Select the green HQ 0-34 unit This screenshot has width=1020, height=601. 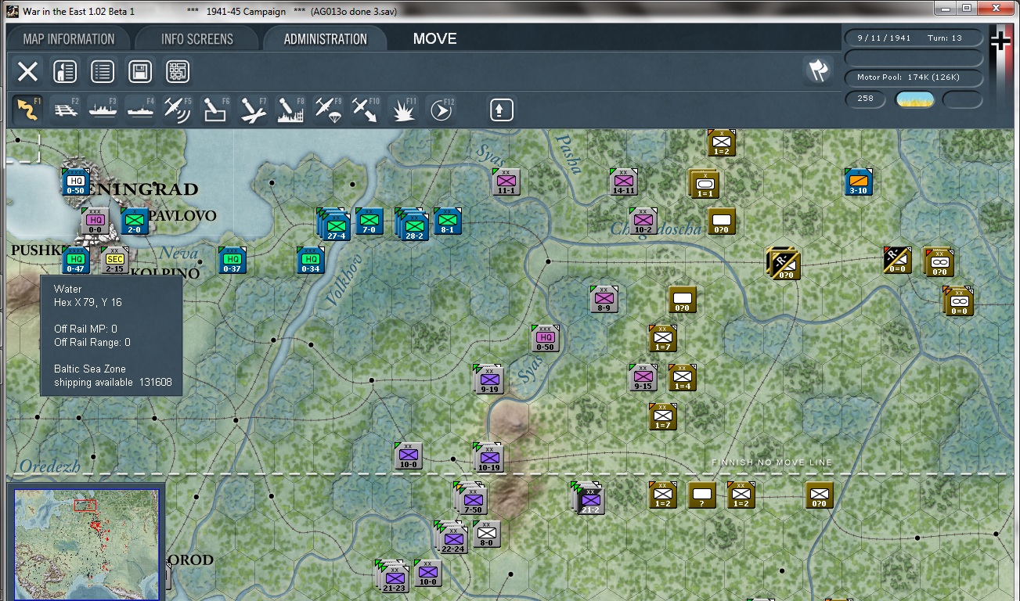(311, 261)
